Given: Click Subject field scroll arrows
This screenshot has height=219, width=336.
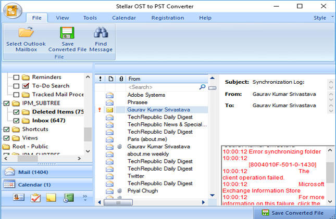Looking at the screenshot, I should point(331,85).
